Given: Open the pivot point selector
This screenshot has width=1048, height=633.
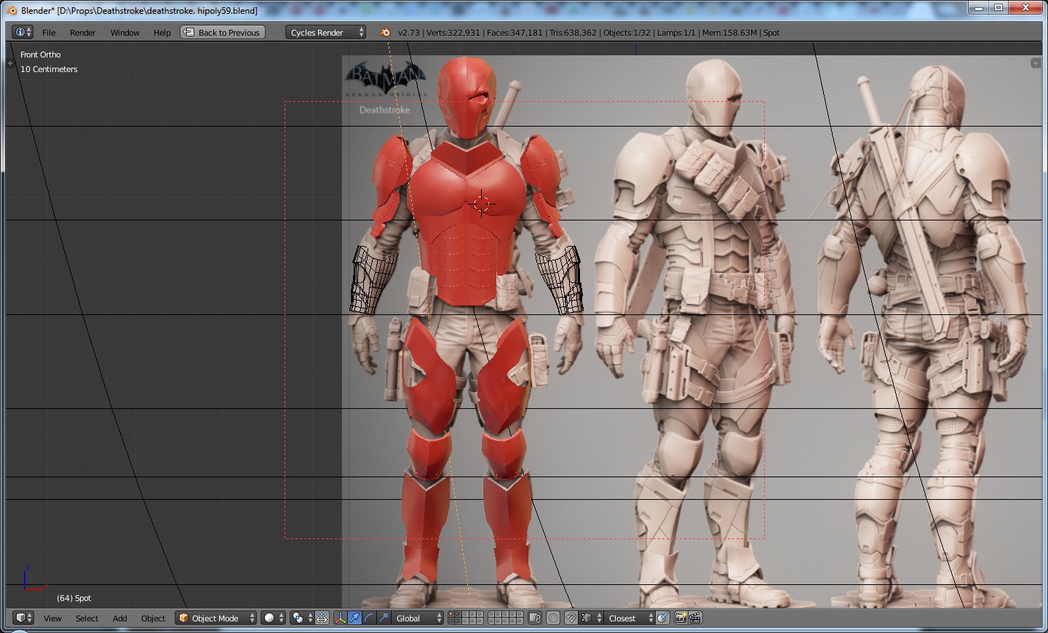Looking at the screenshot, I should point(302,618).
